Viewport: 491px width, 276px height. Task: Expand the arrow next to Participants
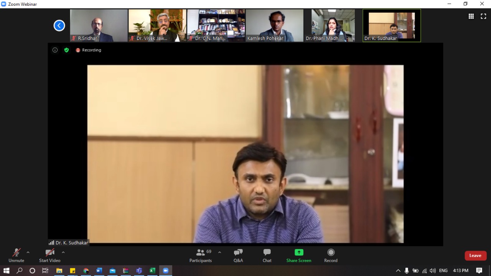(219, 252)
